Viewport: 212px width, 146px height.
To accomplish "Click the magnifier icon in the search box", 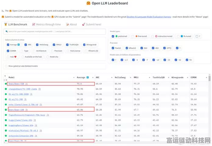I will (x=6, y=31).
